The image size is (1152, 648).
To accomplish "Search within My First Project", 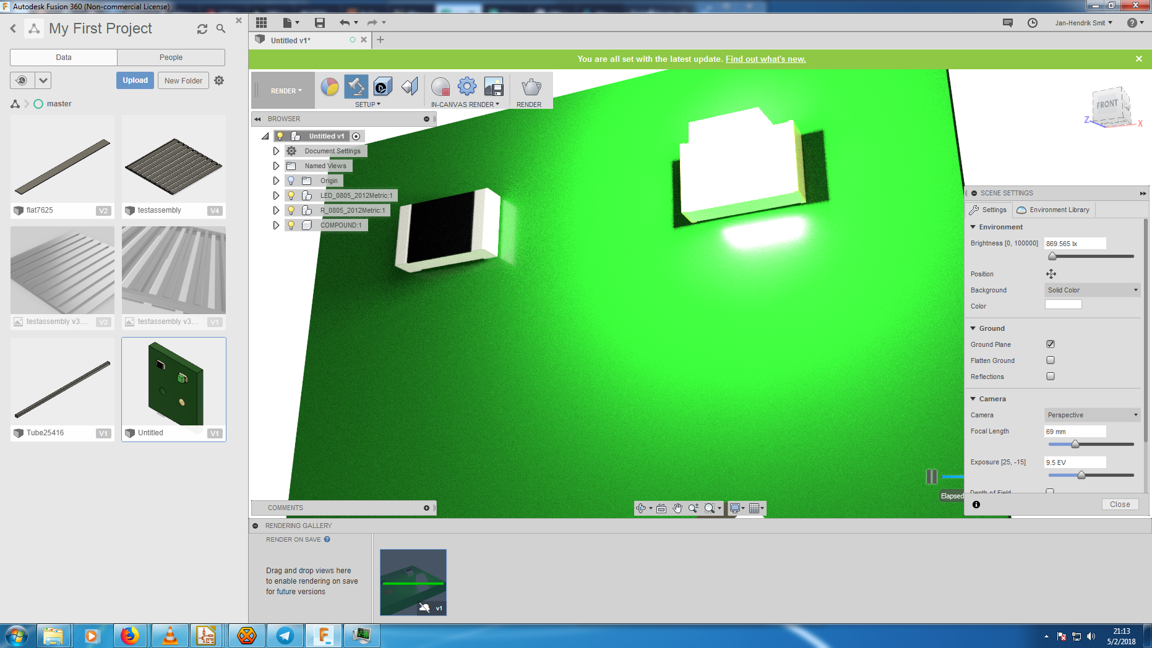I will pos(221,28).
